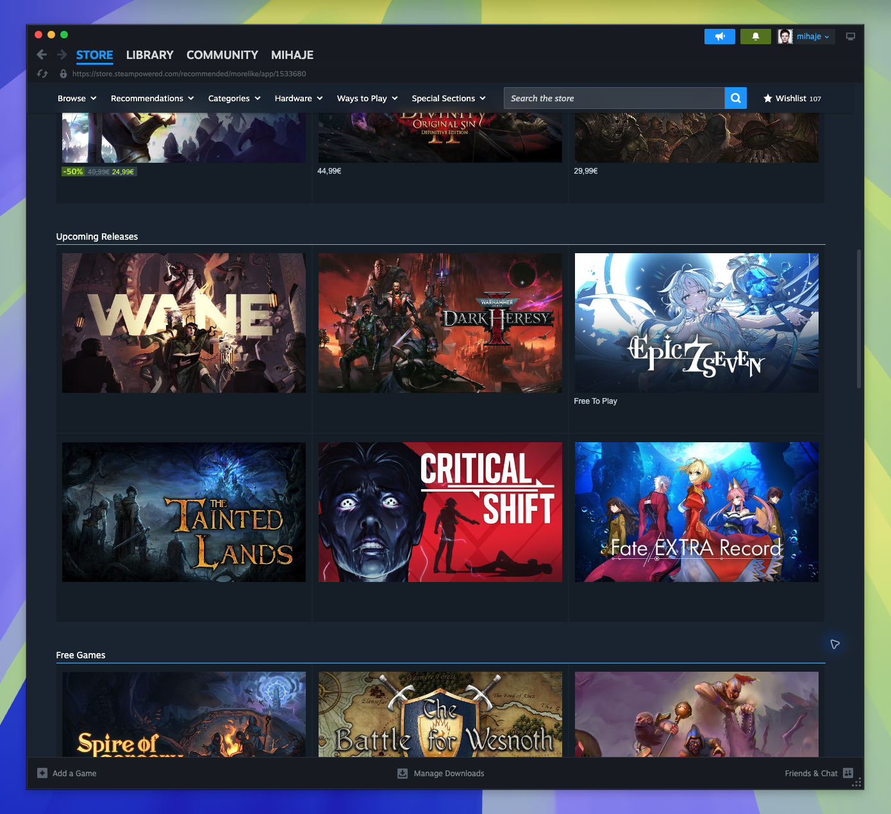Click the page reload icon
This screenshot has width=891, height=814.
[42, 74]
